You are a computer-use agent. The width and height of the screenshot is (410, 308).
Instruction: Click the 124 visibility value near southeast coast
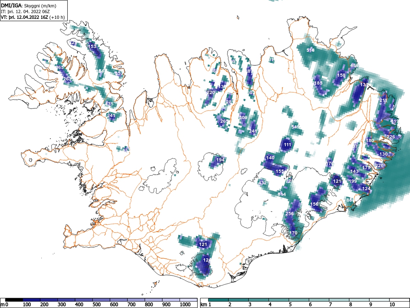click(x=366, y=188)
